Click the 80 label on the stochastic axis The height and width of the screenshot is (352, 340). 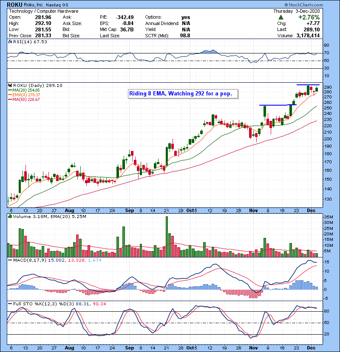[x=326, y=311]
